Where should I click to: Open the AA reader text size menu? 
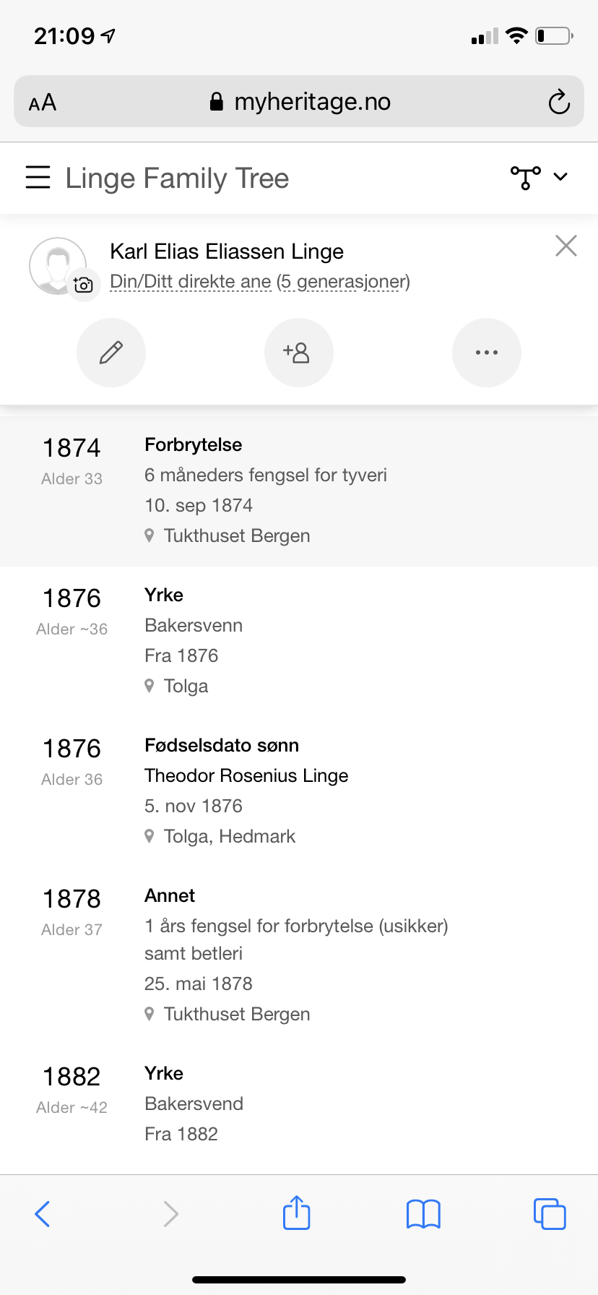coord(43,103)
